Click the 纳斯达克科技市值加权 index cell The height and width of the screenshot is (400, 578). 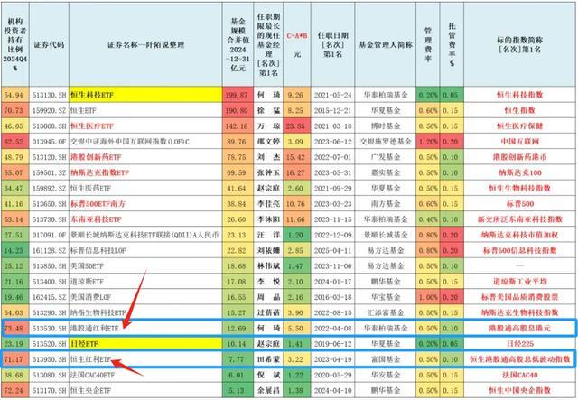coord(519,235)
